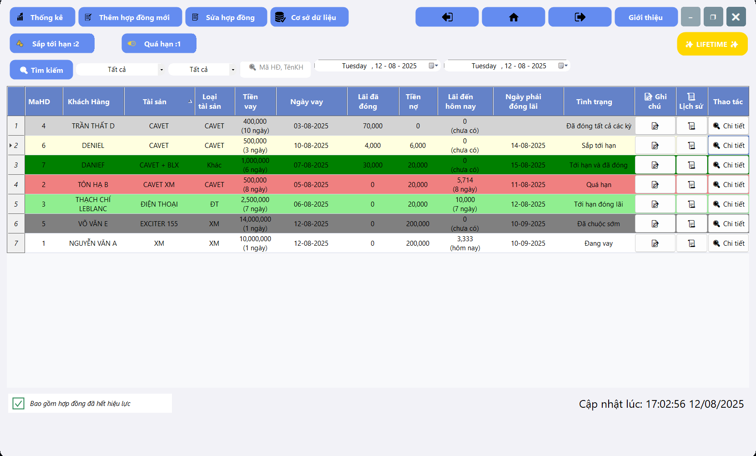
Task: Open Chi tiết for TÔN HẠ B
Action: [728, 185]
